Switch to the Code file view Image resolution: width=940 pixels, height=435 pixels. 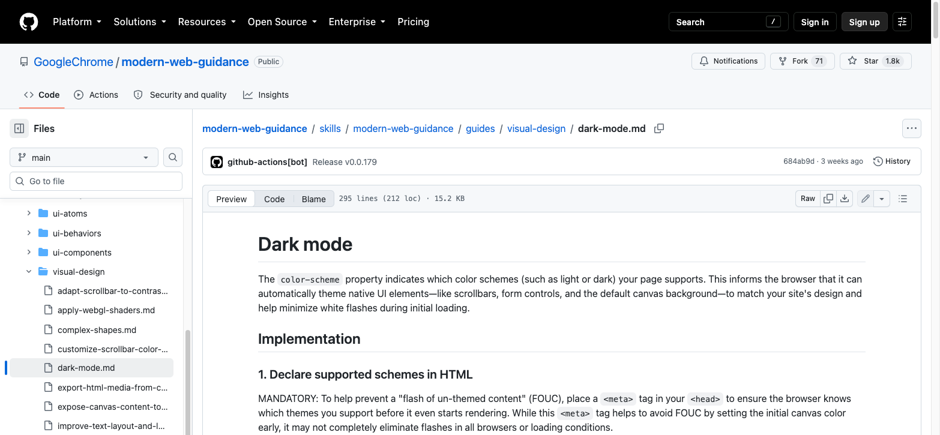(274, 199)
